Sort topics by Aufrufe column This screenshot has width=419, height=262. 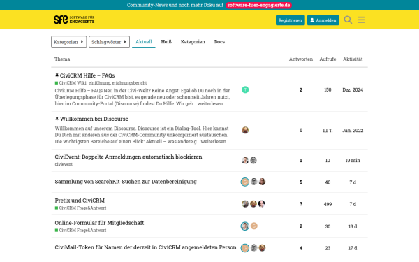[328, 59]
